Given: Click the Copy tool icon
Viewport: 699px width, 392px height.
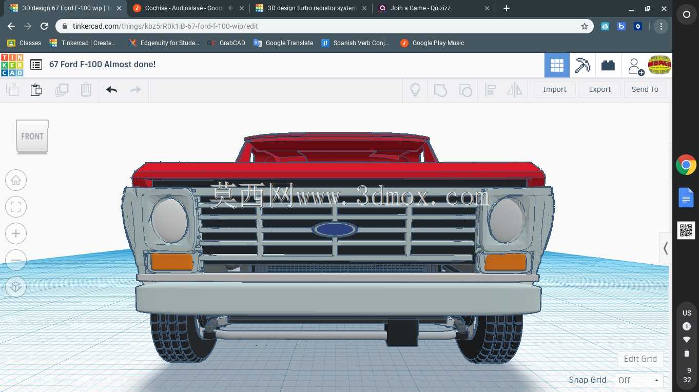Looking at the screenshot, I should tap(12, 90).
